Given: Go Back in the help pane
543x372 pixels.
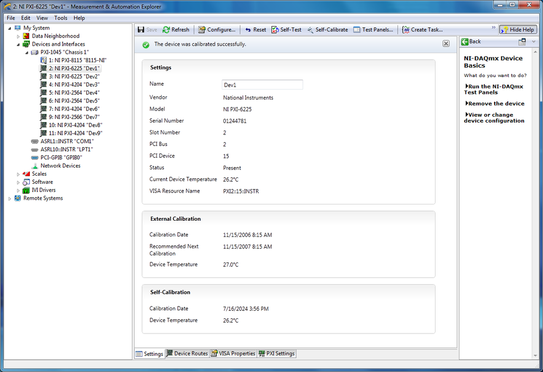Looking at the screenshot, I should [x=471, y=42].
